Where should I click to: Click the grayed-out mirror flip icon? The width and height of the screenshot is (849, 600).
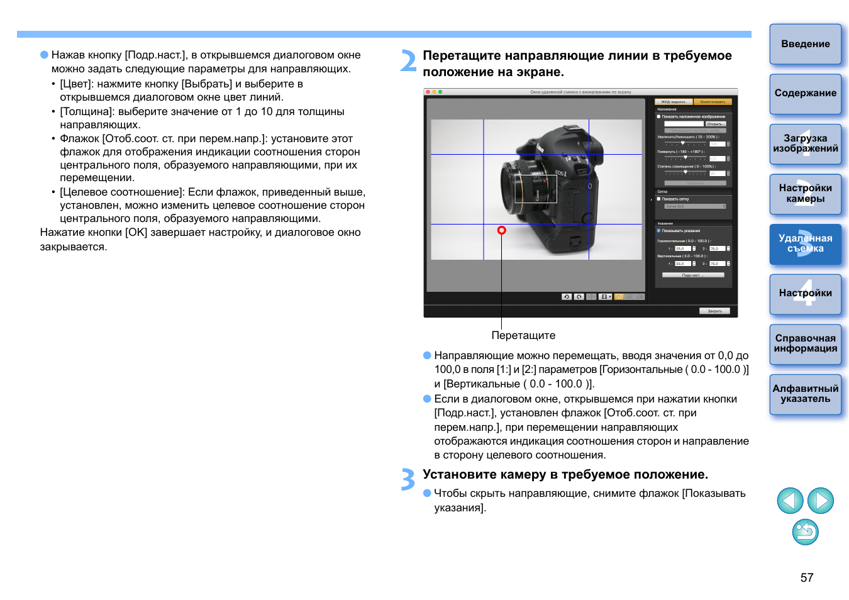coord(591,297)
